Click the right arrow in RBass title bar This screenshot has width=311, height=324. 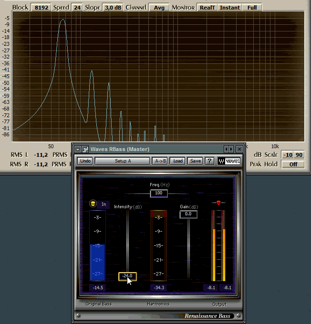231,150
